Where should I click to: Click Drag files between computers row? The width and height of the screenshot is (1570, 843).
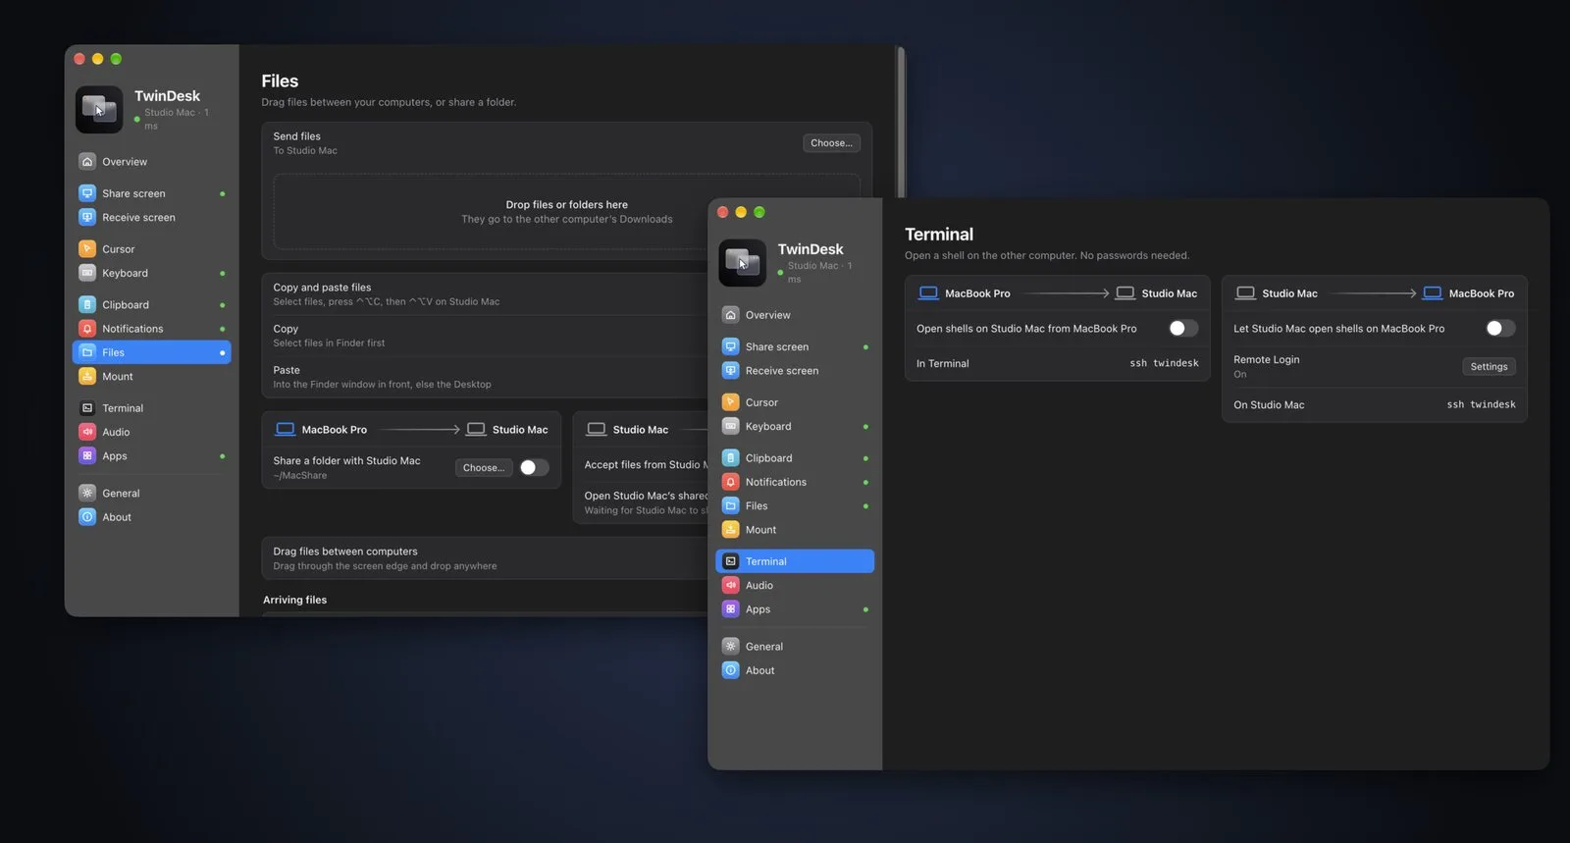coord(485,558)
